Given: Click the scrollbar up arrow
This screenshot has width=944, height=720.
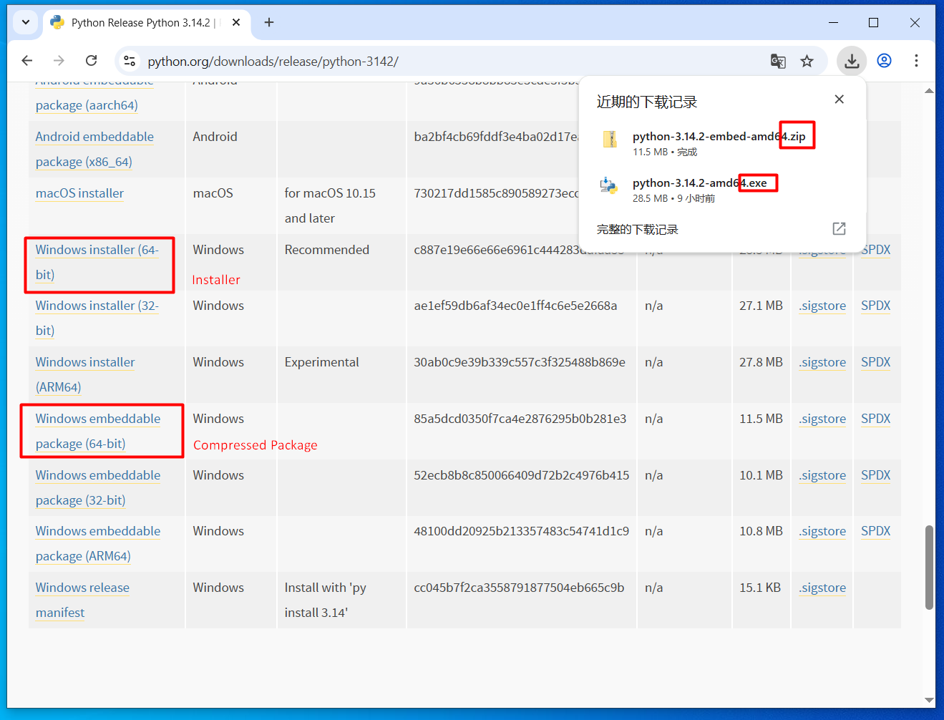Looking at the screenshot, I should pyautogui.click(x=929, y=91).
